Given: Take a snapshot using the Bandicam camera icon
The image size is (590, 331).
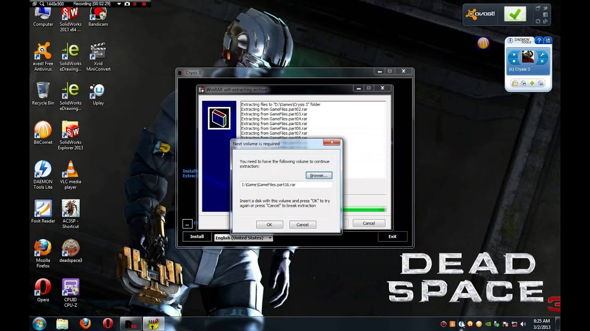Looking at the screenshot, I should [127, 4].
